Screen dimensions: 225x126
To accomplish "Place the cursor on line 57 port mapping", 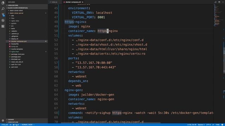I will click(x=94, y=63).
